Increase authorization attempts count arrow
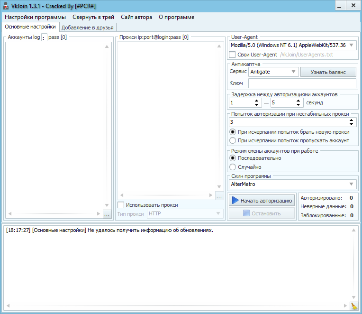 [x=352, y=120]
